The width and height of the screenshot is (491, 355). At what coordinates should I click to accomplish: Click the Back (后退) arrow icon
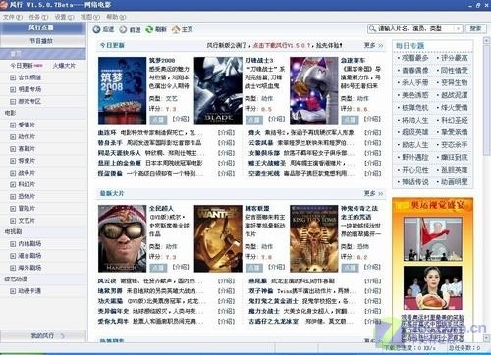[96, 29]
